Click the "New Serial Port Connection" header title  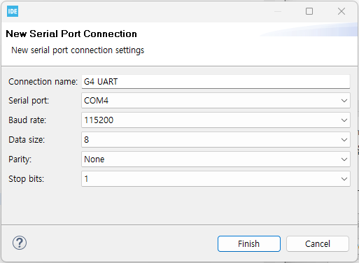point(71,34)
